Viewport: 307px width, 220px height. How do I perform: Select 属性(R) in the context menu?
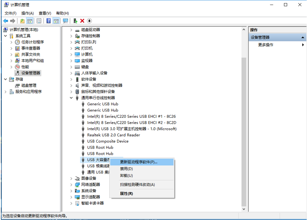126,194
